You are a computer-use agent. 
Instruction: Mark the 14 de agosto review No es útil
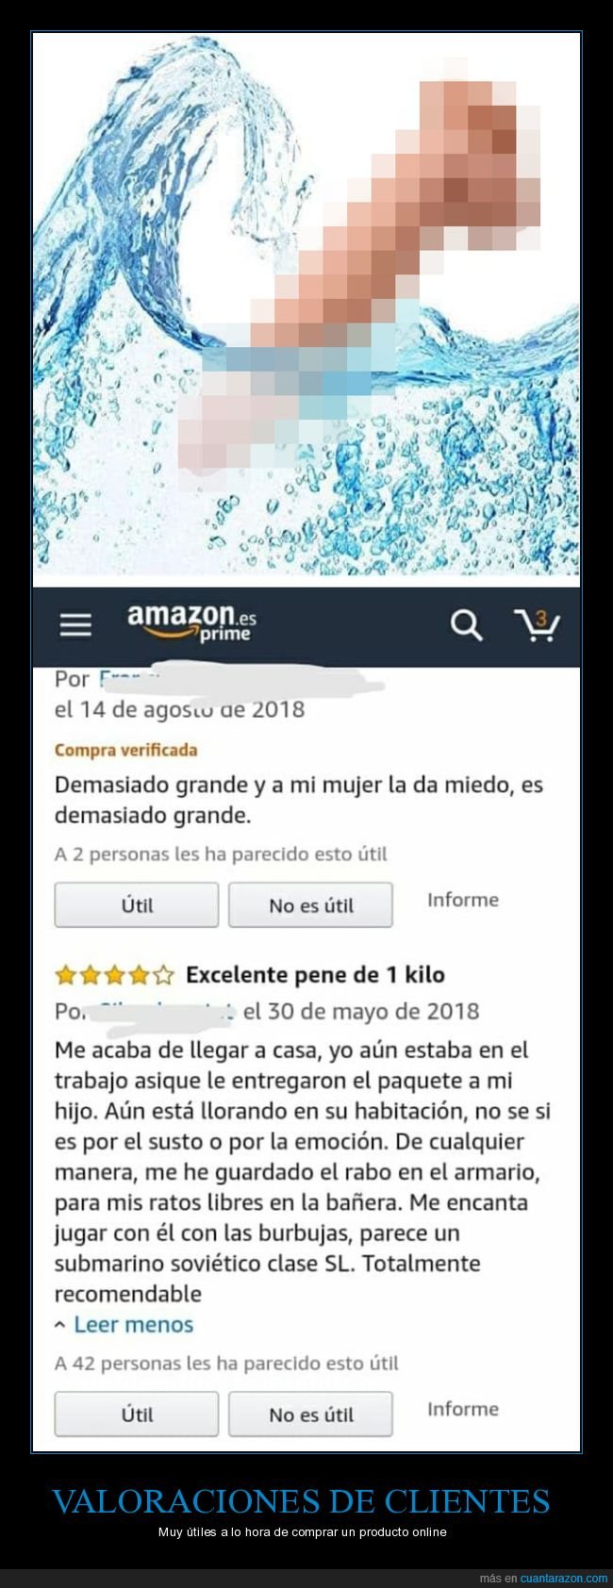coord(310,905)
